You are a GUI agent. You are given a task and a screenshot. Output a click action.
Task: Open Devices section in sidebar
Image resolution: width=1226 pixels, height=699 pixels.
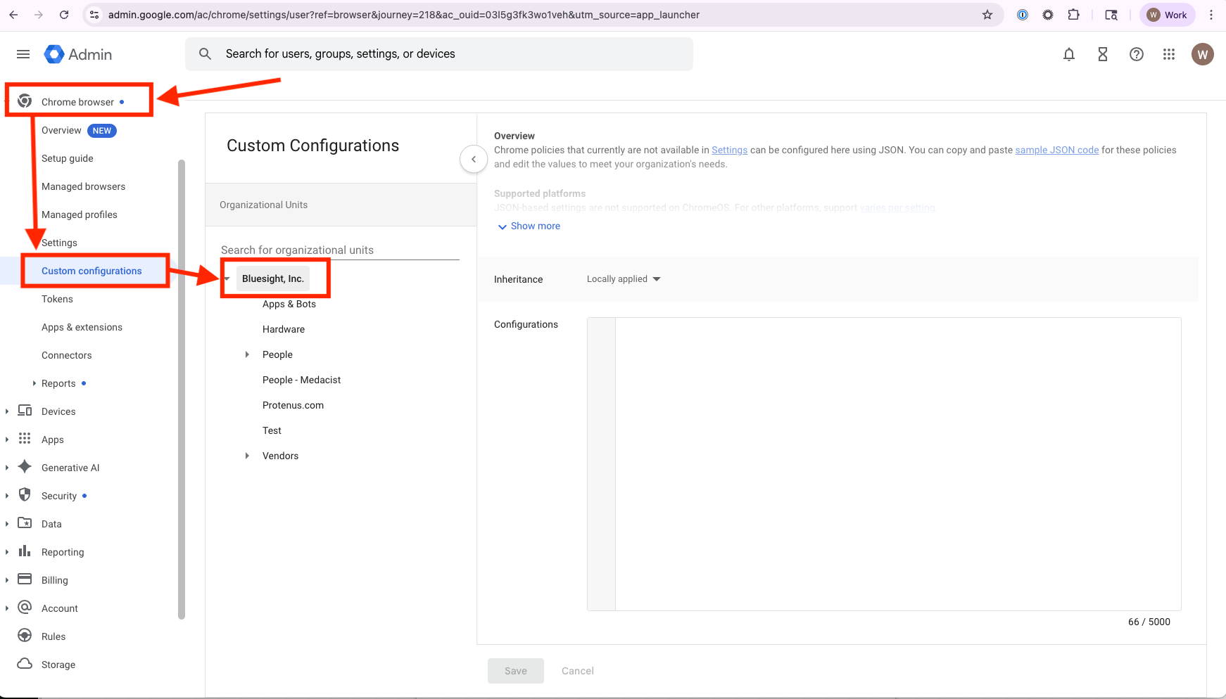(58, 411)
